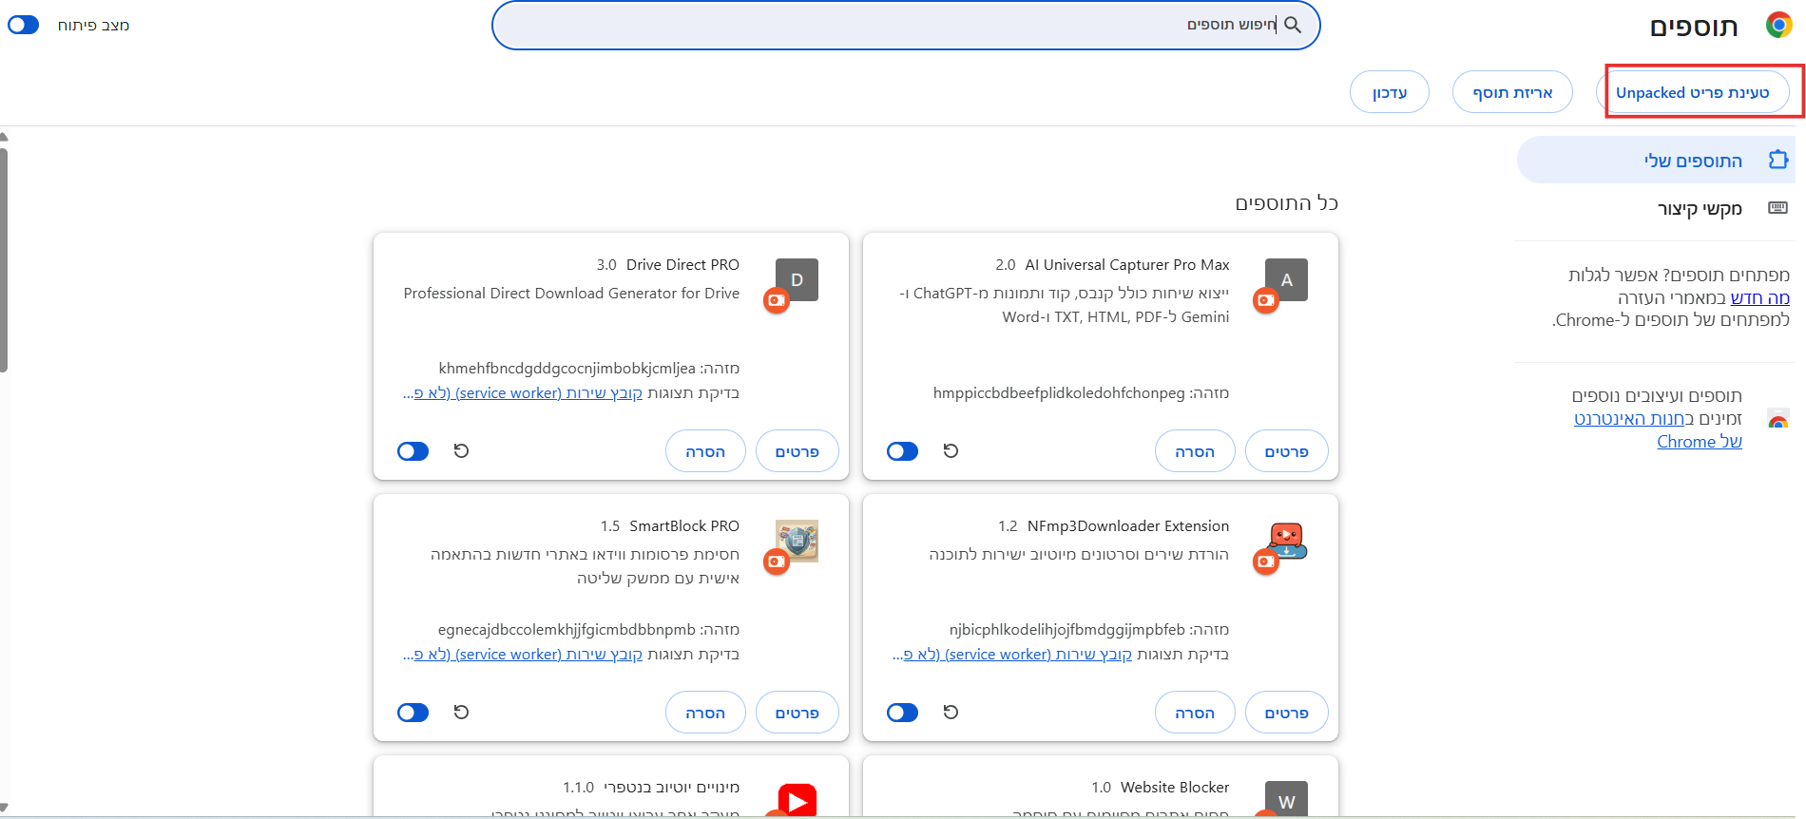Disable AI Universal Capturer Pro Max toggle
This screenshot has width=1806, height=819.
coord(902,450)
